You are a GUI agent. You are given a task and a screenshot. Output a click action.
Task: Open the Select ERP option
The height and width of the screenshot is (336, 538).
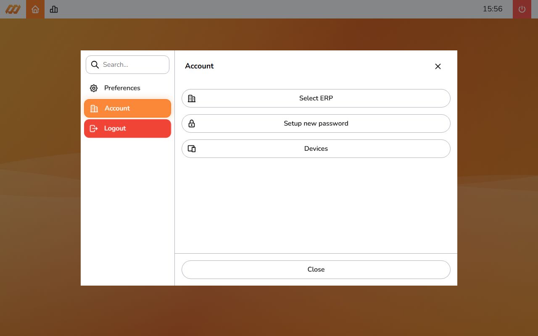coord(316,98)
